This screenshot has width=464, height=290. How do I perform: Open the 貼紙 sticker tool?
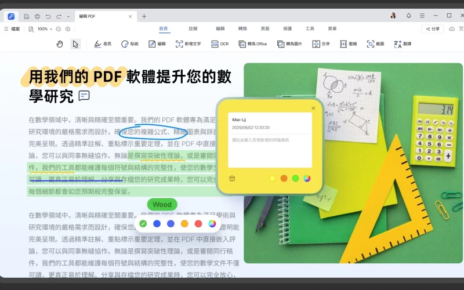click(129, 43)
